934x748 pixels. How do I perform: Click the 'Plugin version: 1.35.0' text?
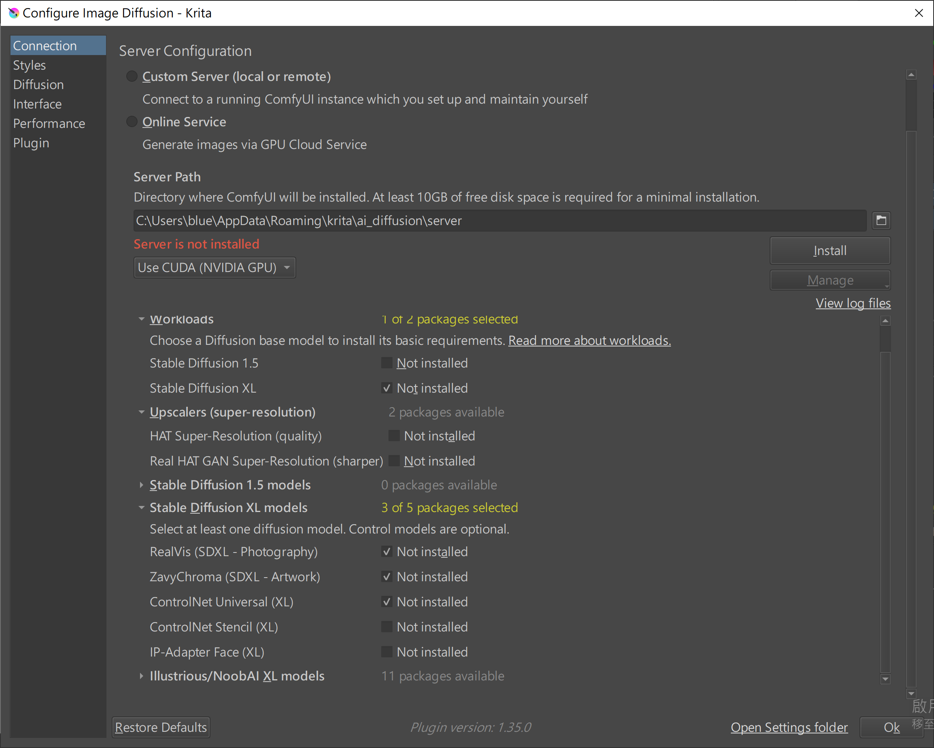(x=471, y=727)
